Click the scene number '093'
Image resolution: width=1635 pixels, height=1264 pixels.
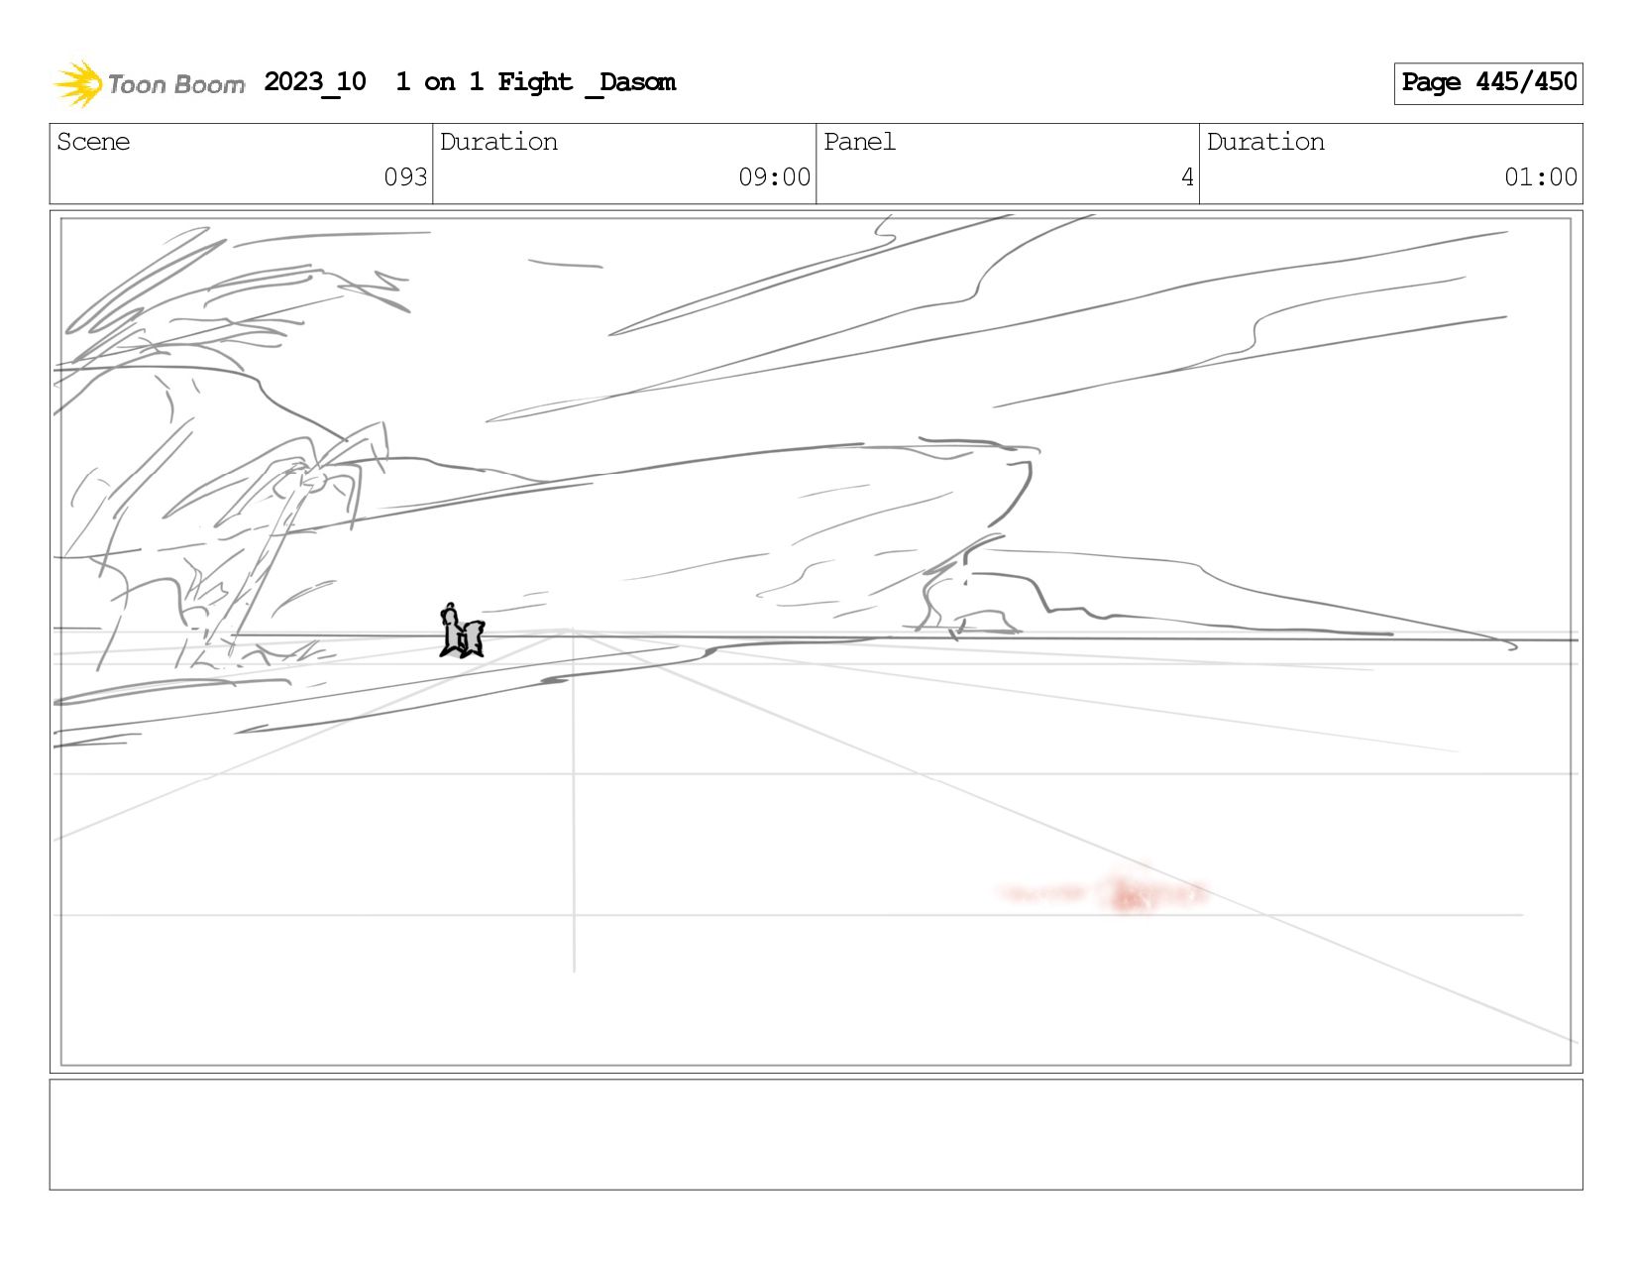pos(405,177)
